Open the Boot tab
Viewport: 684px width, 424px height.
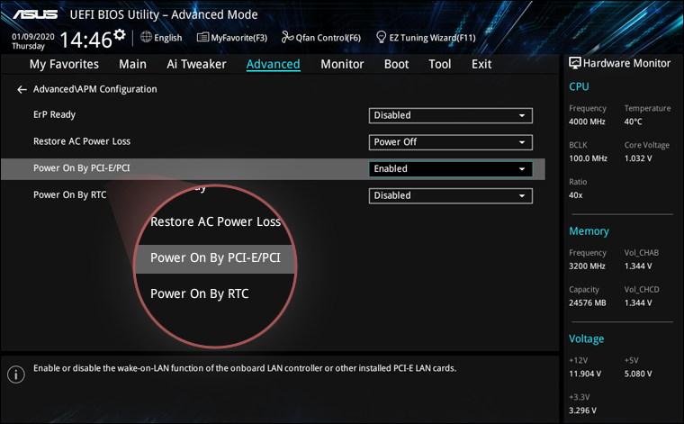tap(397, 64)
